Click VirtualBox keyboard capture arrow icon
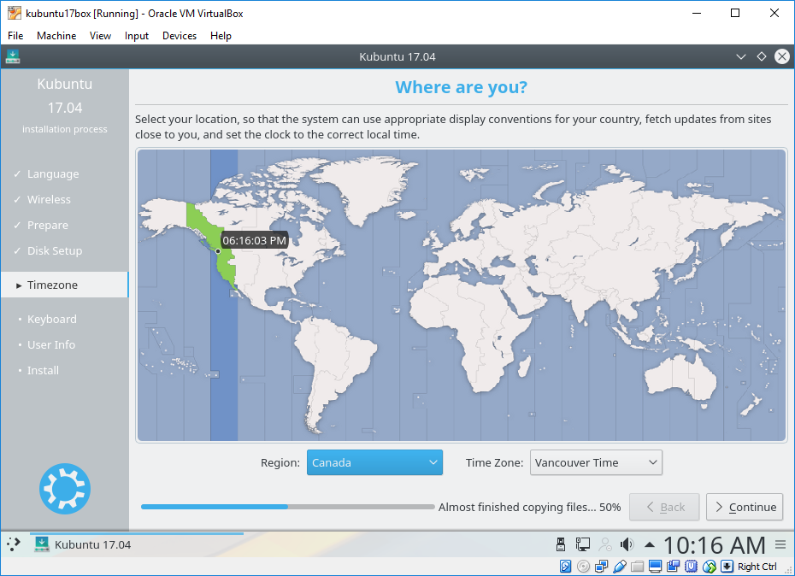This screenshot has width=795, height=576. tap(727, 567)
